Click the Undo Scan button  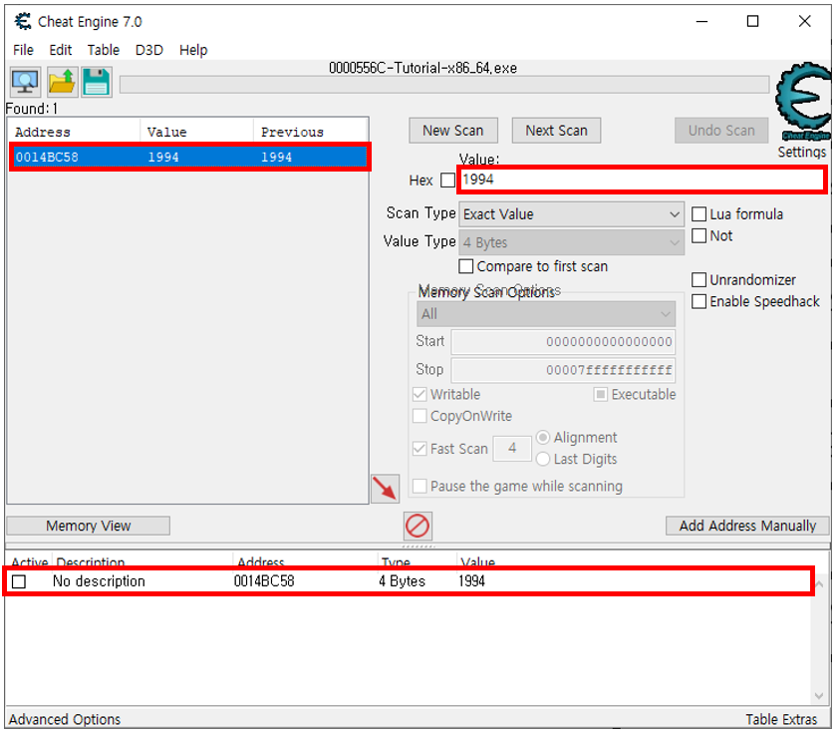(721, 131)
